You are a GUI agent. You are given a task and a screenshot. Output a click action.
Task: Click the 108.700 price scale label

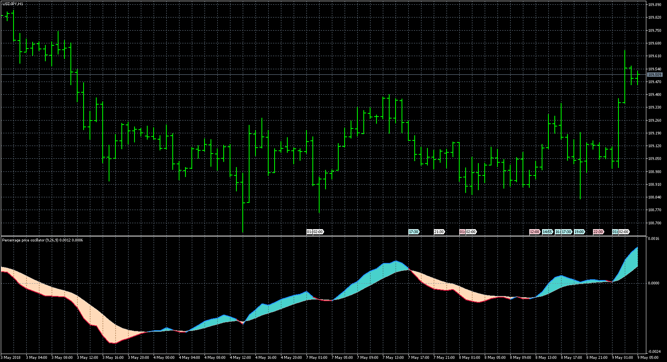654,223
